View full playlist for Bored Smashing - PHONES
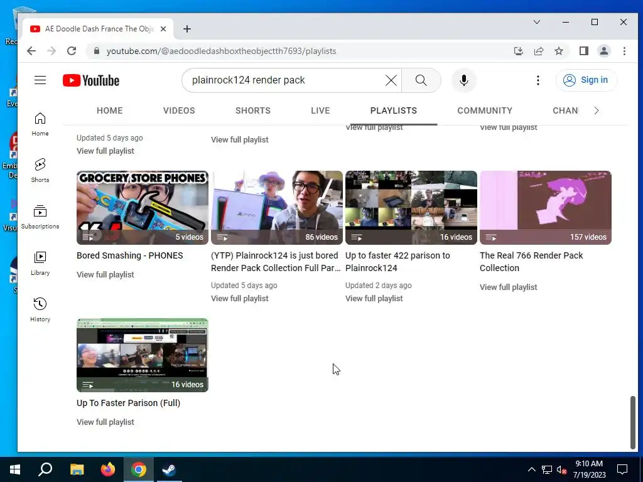Image resolution: width=643 pixels, height=482 pixels. [x=105, y=275]
